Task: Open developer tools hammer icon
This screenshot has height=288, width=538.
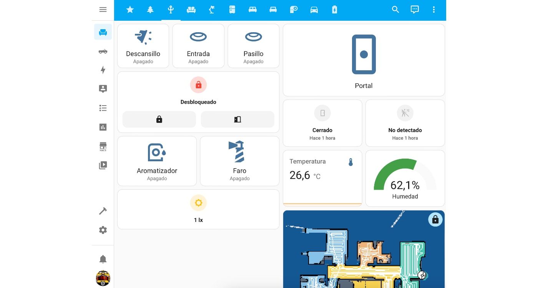Action: coord(103,211)
